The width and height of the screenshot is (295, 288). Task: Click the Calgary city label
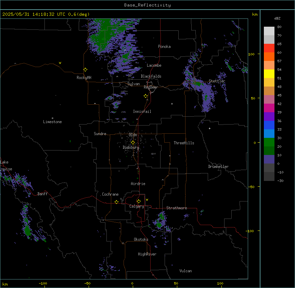pos(137,206)
